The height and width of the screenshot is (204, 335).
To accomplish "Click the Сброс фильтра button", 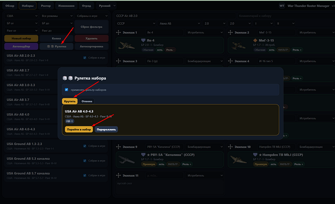I will 91,27.
